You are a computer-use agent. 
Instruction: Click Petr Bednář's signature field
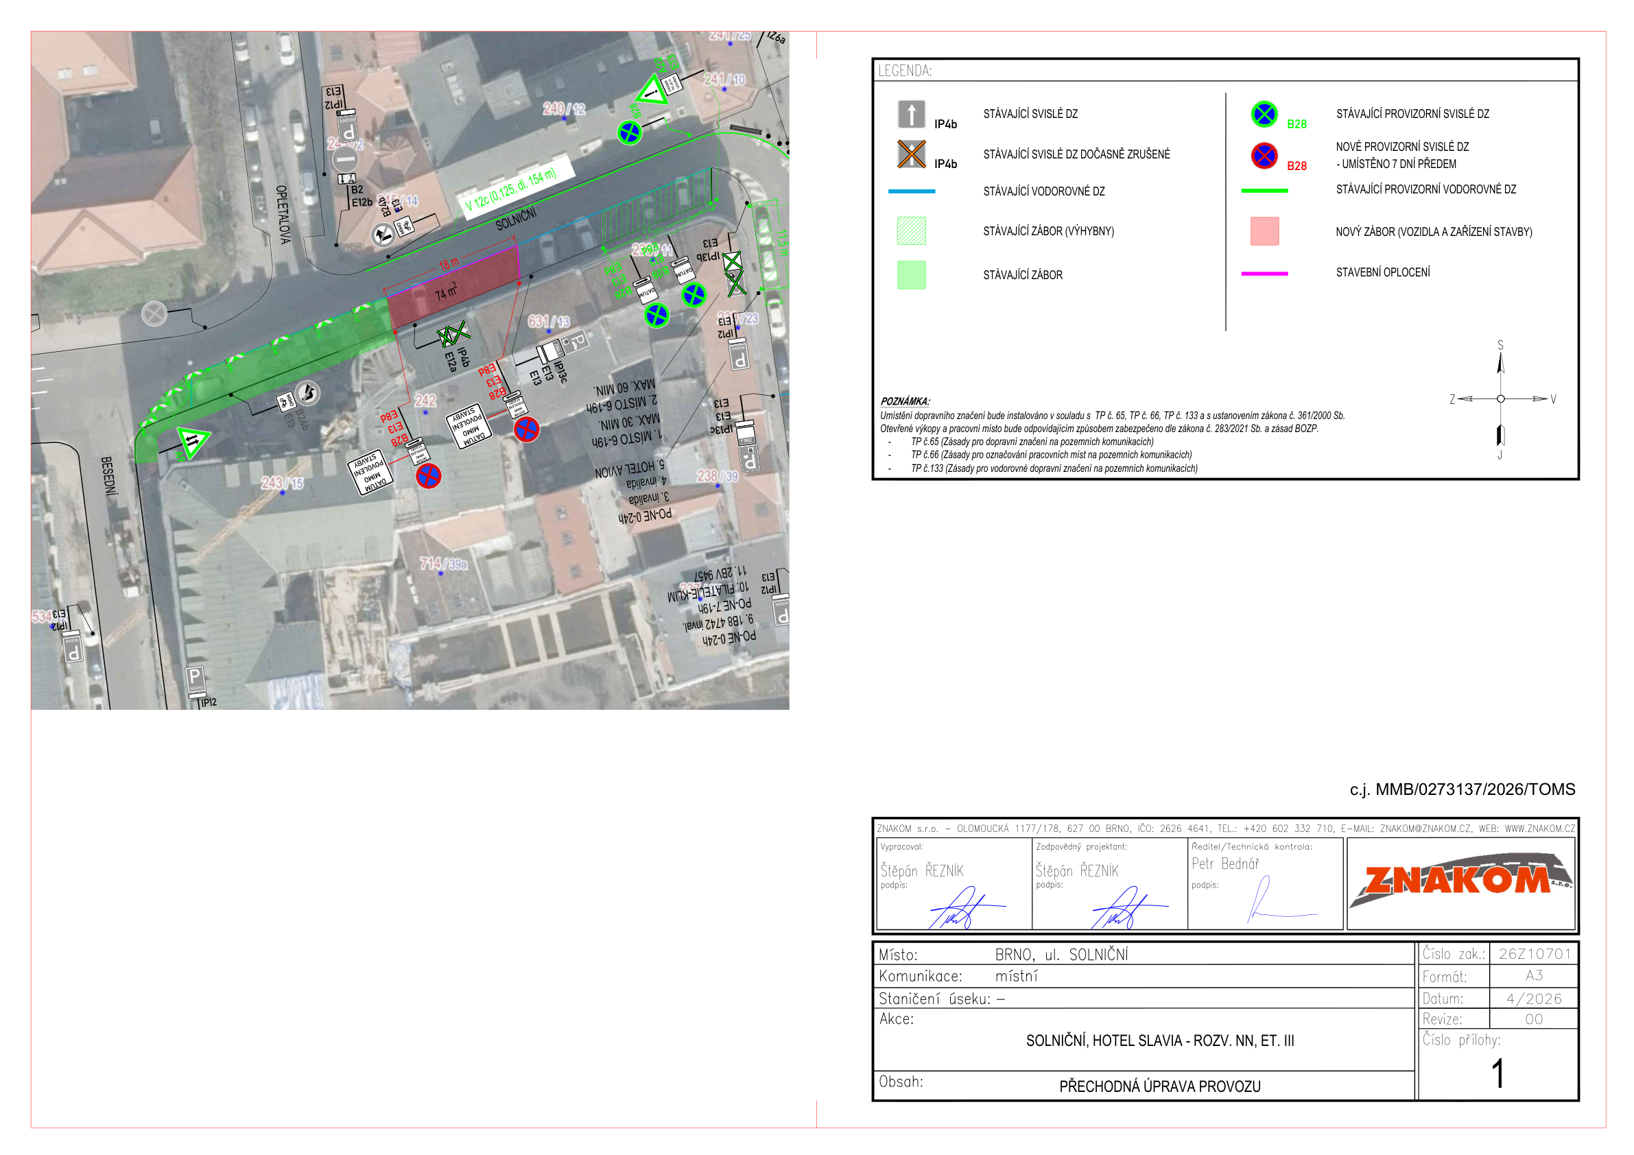1265,883
